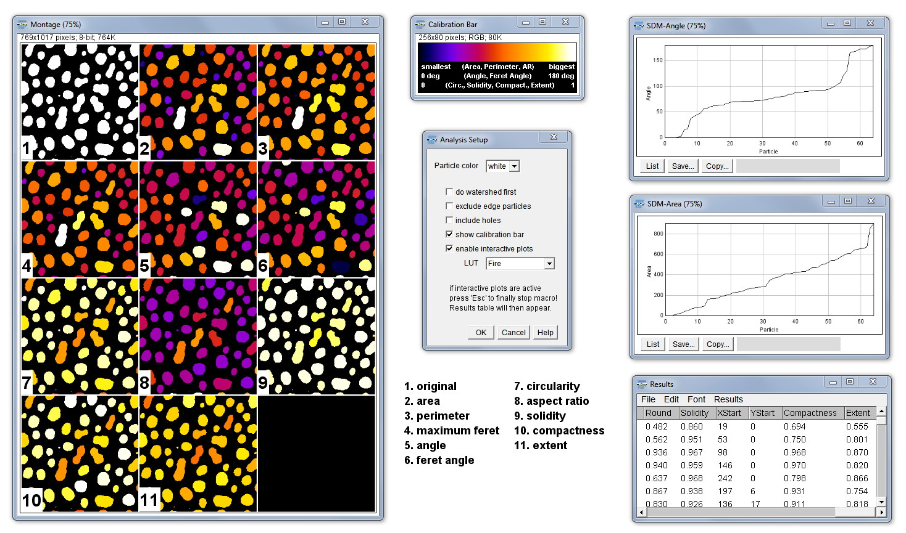Select montage panel 5 angle map

pyautogui.click(x=198, y=219)
